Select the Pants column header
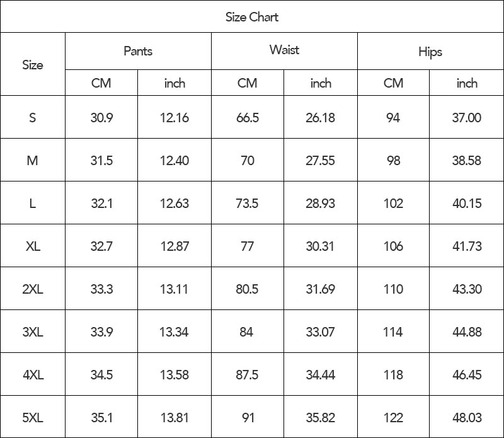This screenshot has width=504, height=438. click(138, 51)
